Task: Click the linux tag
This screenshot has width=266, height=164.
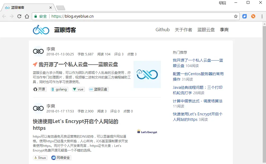Action: click(x=40, y=158)
